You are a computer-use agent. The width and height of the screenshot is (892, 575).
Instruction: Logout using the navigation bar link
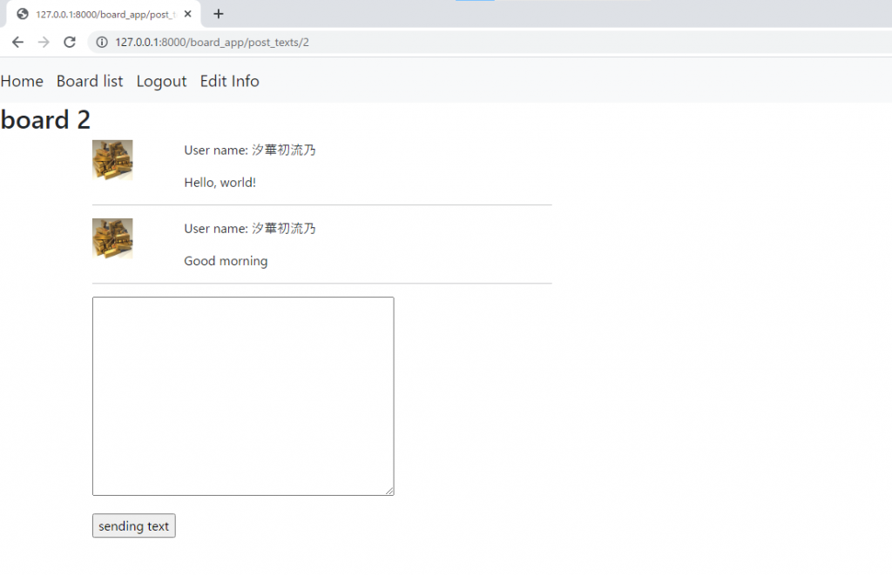pyautogui.click(x=161, y=81)
